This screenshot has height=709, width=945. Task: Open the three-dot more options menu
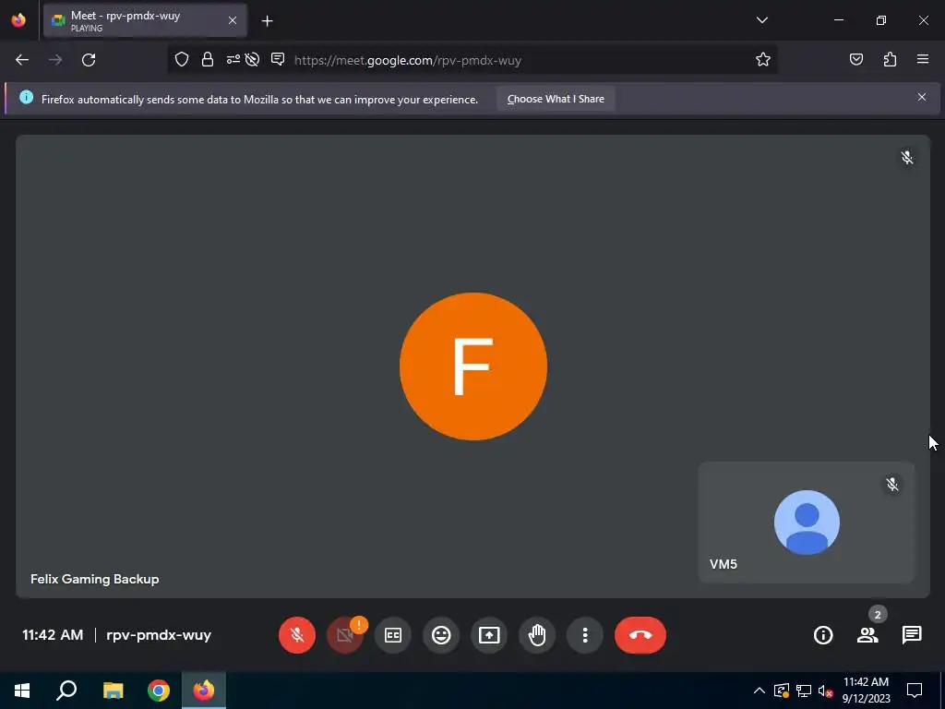584,635
